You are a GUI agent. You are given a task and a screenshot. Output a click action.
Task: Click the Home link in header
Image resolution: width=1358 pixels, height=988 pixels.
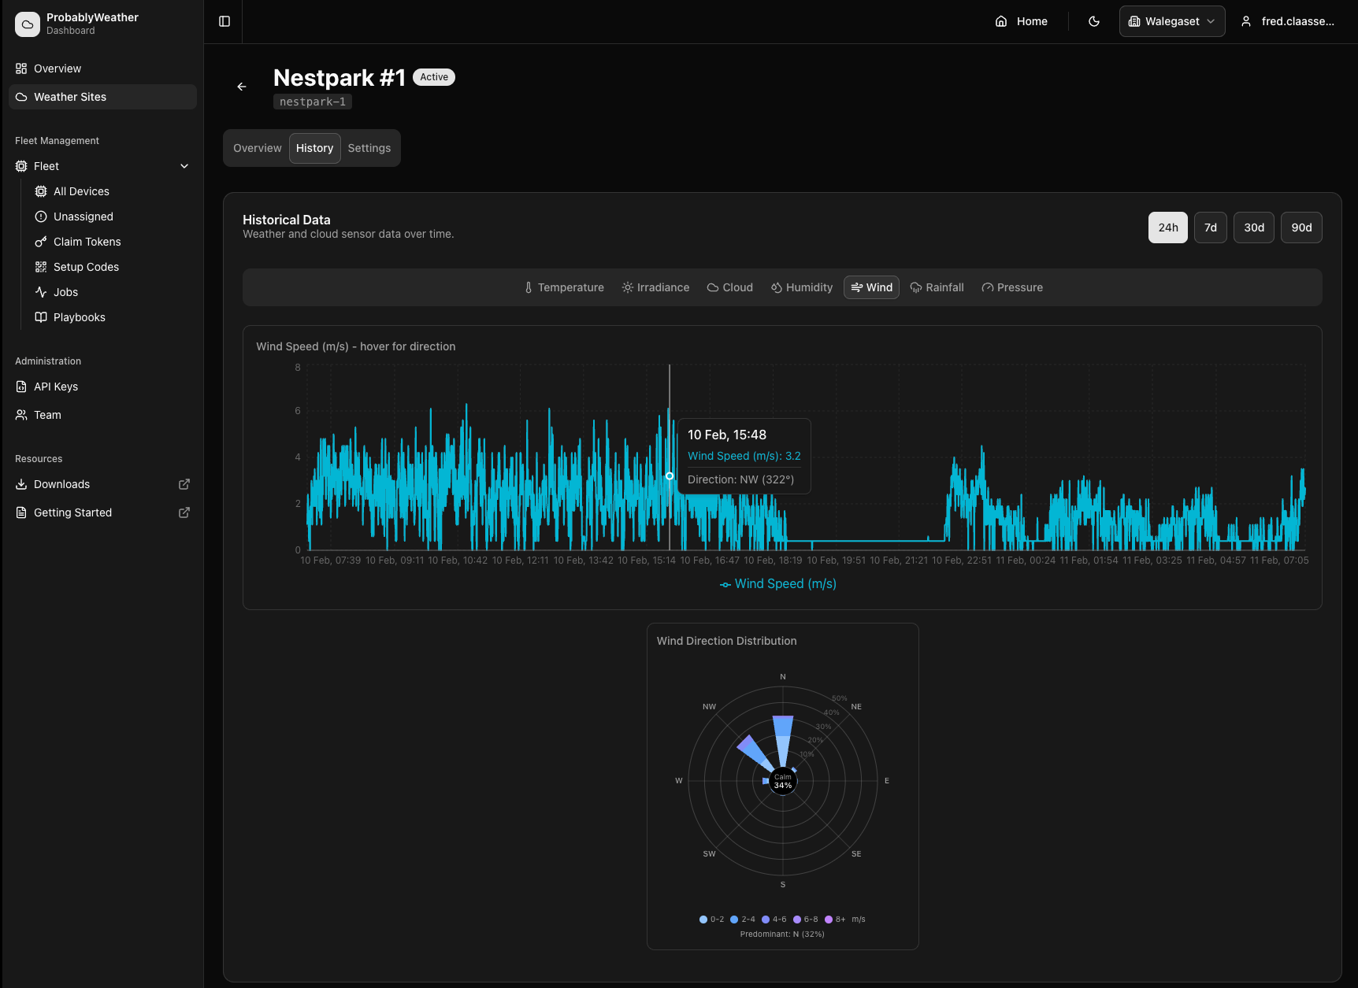click(x=1022, y=21)
